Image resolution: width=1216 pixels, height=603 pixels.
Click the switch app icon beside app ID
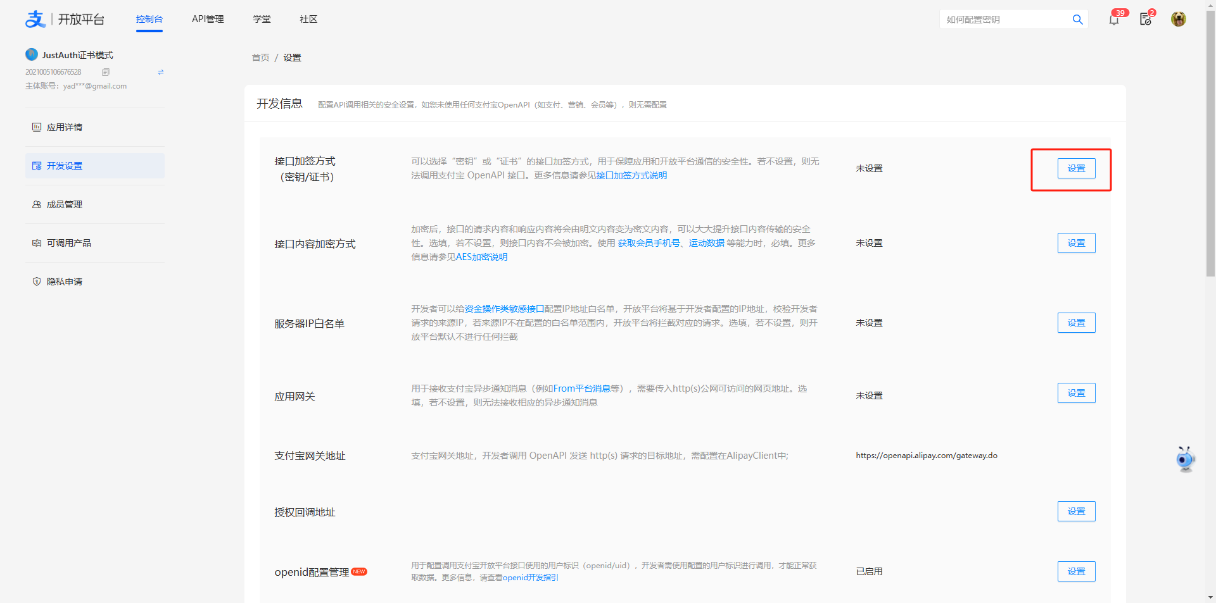coord(161,72)
